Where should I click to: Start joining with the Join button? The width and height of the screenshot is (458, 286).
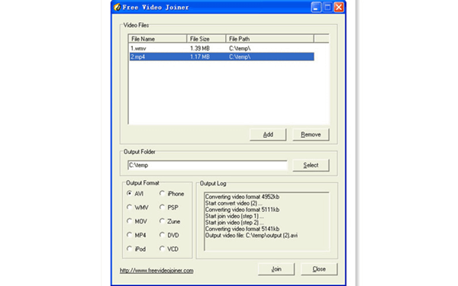point(276,269)
